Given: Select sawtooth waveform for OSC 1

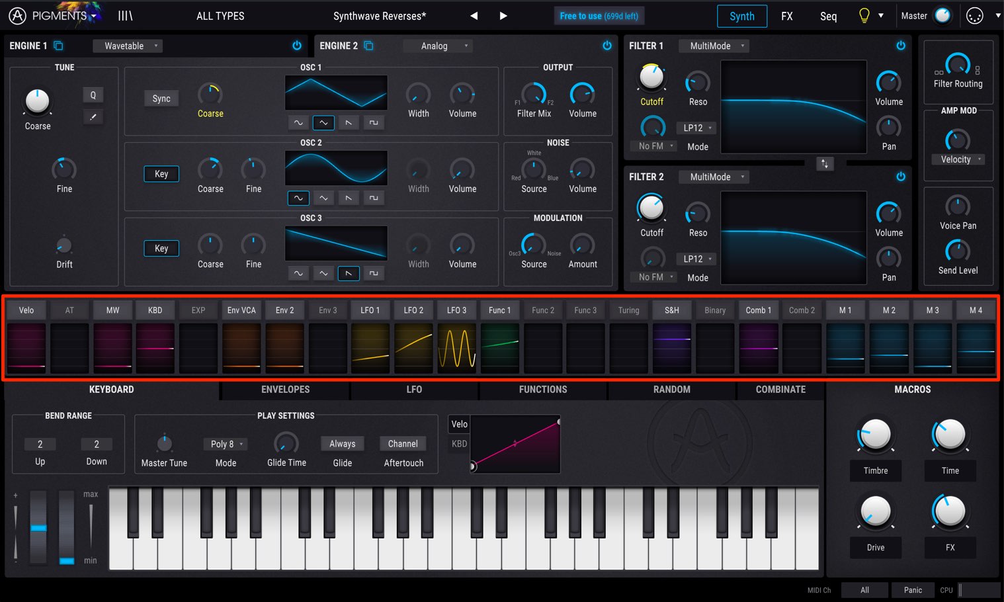Looking at the screenshot, I should pos(349,122).
